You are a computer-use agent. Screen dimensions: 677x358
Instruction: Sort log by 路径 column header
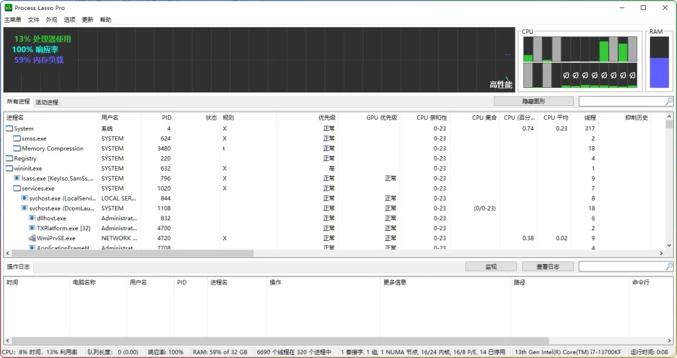coord(570,283)
